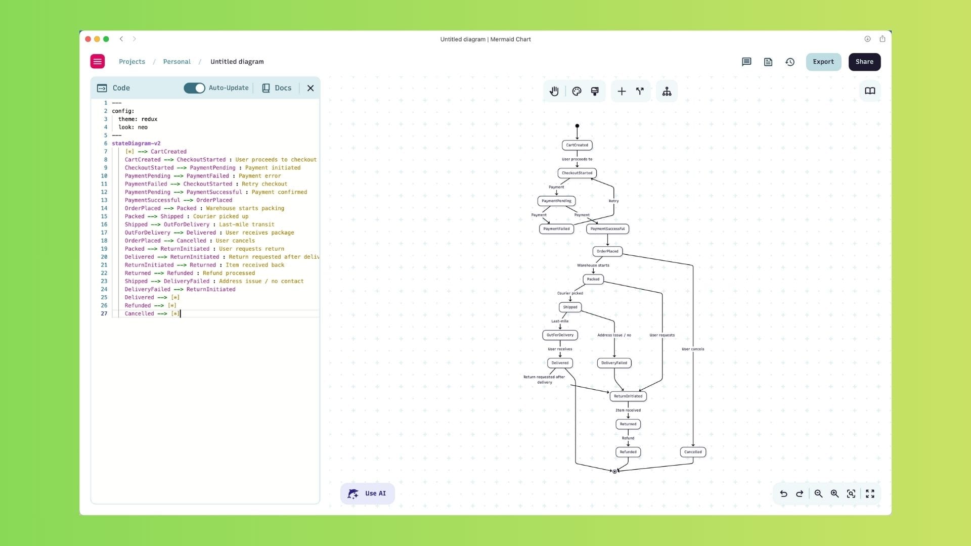
Task: Select the hand pan tool
Action: click(x=554, y=91)
